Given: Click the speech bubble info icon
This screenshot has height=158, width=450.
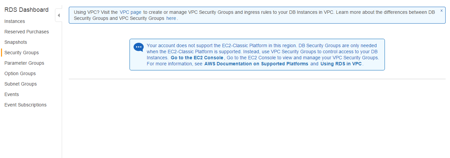Looking at the screenshot, I should (139, 47).
